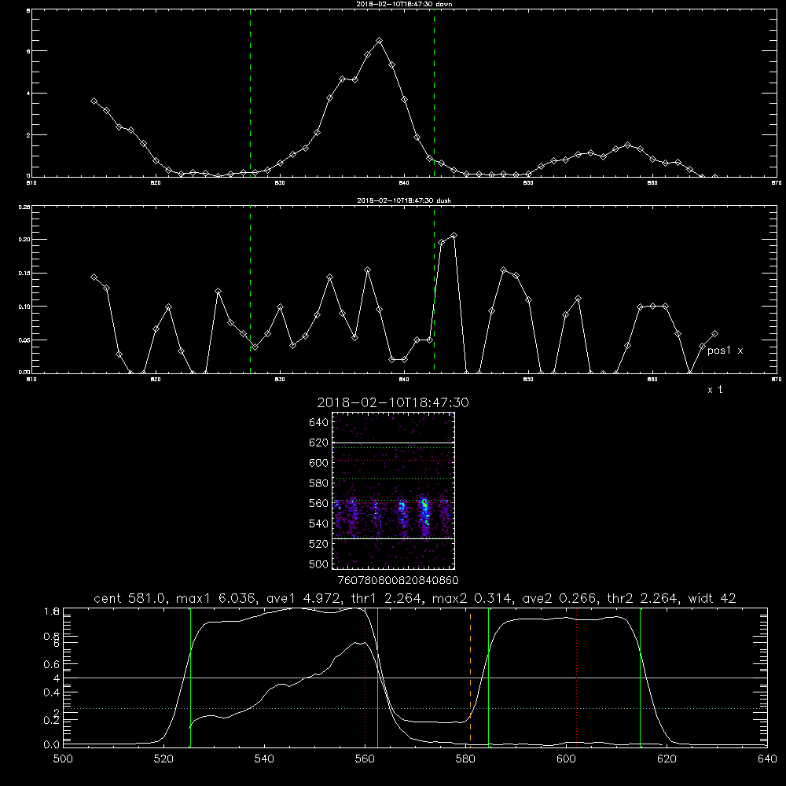Viewport: 786px width, 786px height.
Task: Click the 'x t' label
Action: click(715, 390)
